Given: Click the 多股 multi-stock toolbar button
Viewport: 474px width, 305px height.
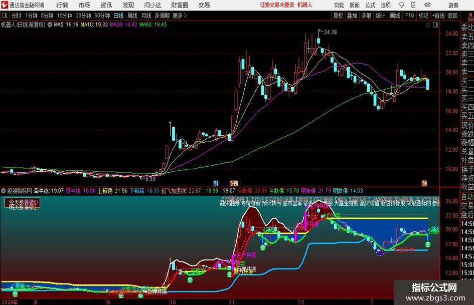Looking at the screenshot, I should click(366, 16).
